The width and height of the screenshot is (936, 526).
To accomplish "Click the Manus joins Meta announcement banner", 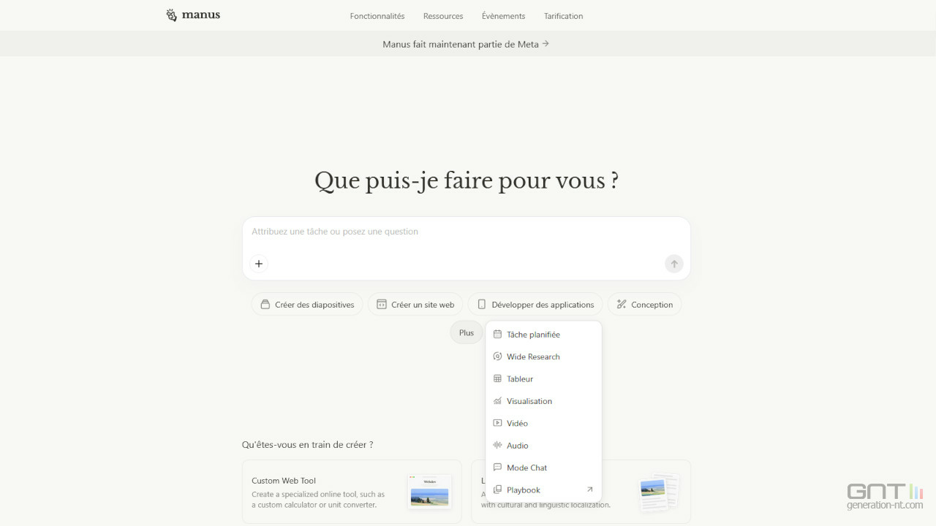I will pyautogui.click(x=466, y=44).
